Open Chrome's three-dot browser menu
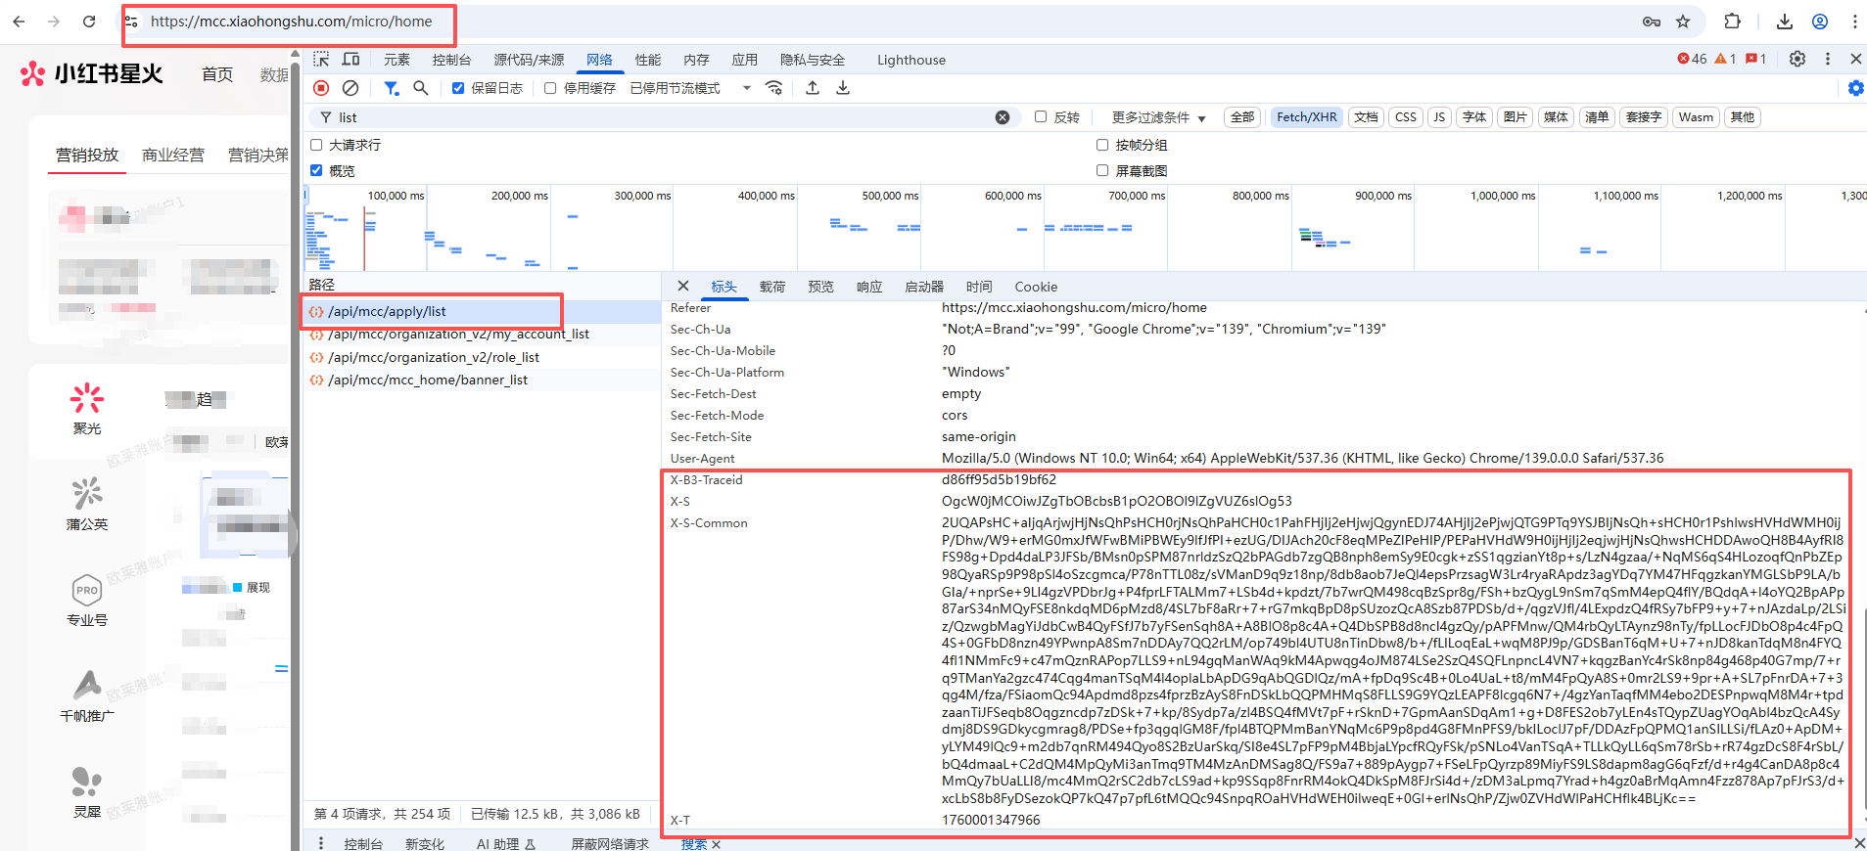The image size is (1867, 851). tap(1854, 22)
